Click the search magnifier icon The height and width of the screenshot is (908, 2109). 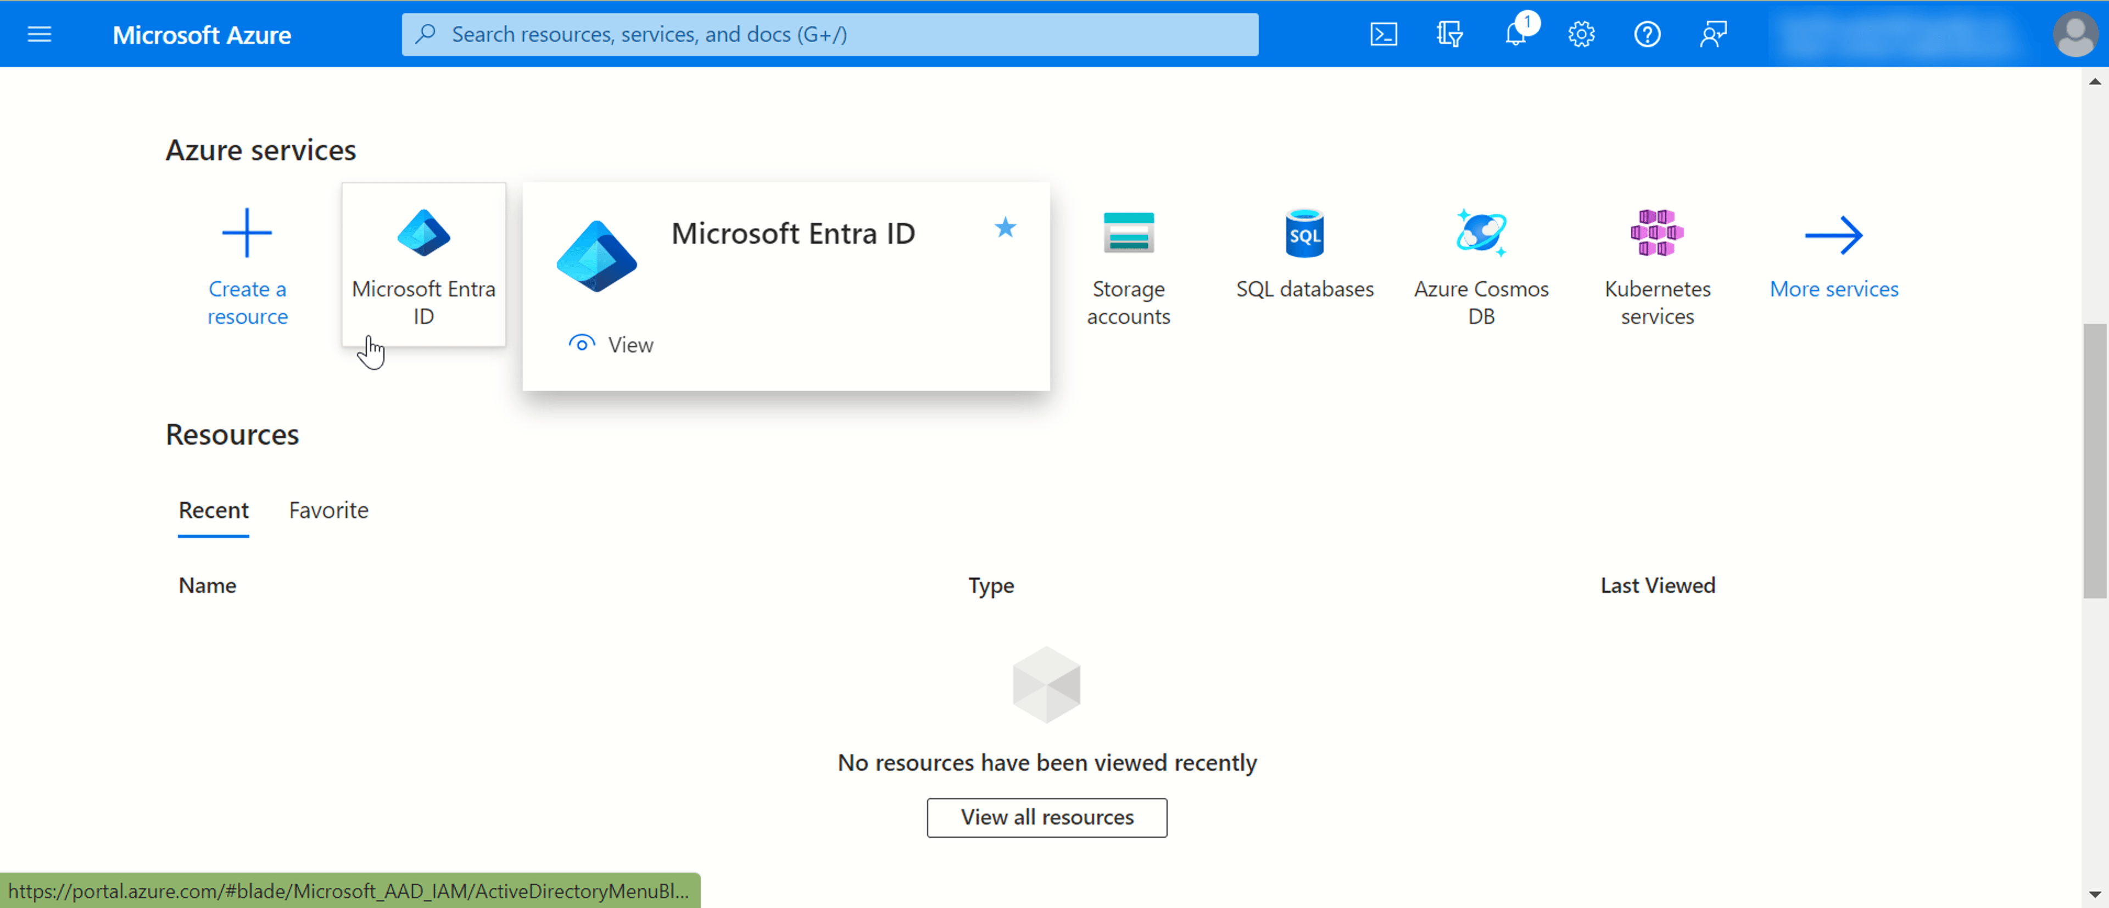pos(425,35)
